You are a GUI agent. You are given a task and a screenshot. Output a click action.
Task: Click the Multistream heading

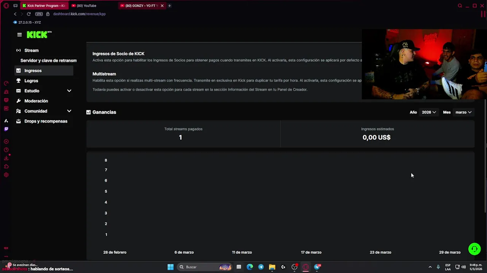pos(104,74)
